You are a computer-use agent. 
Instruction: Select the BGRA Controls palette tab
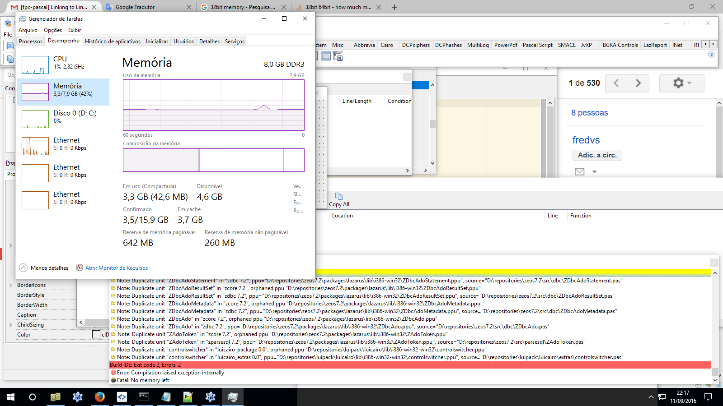(x=620, y=45)
